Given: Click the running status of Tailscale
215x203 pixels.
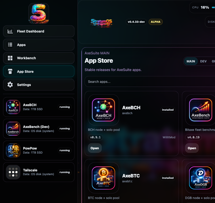Looking at the screenshot, I should coord(64,172).
